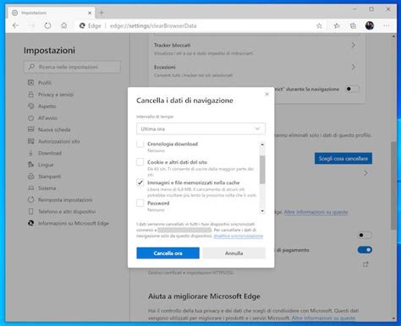Open the external link icon for certificates
401x326 pixels.
click(365, 264)
